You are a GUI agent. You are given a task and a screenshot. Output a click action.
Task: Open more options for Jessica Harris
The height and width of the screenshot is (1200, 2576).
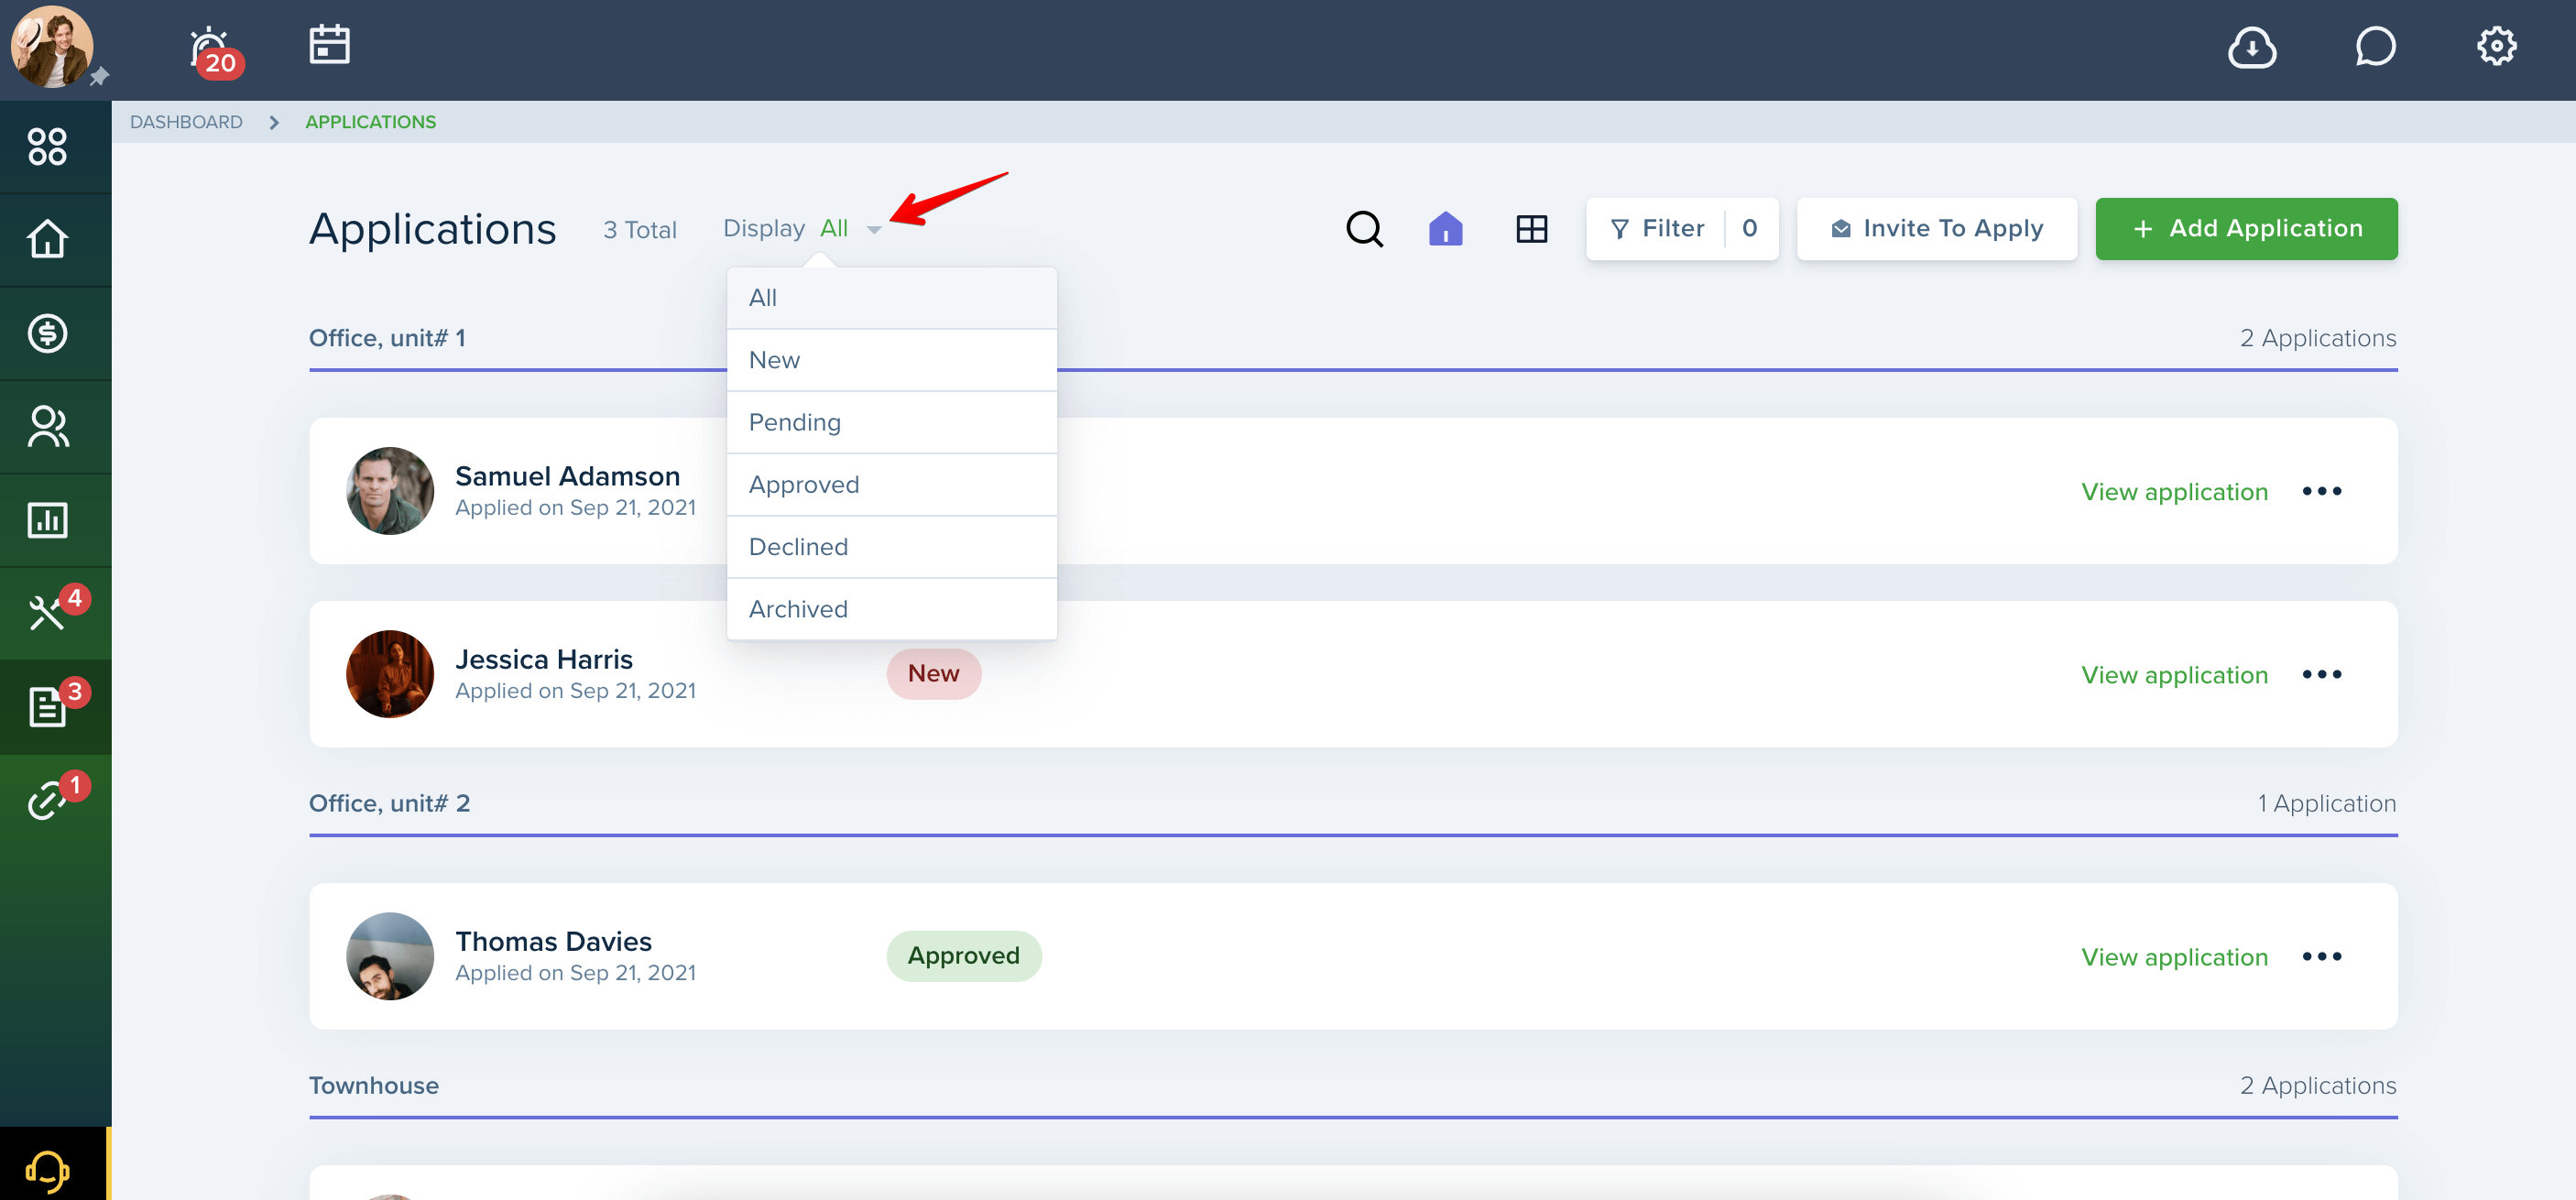pyautogui.click(x=2321, y=675)
